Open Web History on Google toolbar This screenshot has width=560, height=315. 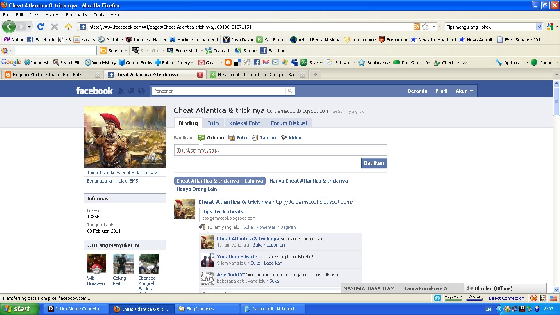(x=100, y=63)
